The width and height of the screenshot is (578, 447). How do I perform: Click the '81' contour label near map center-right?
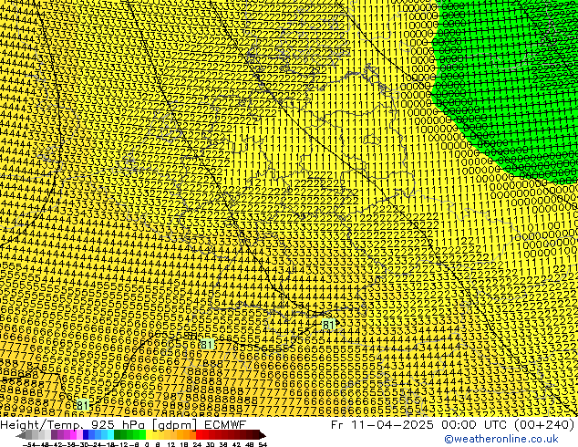(328, 325)
